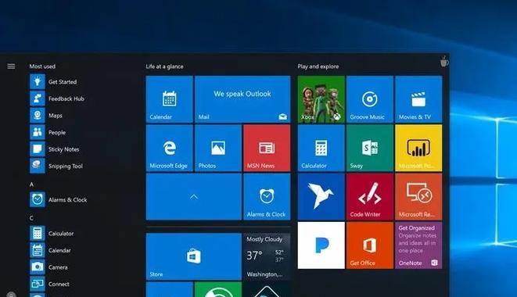Expand the hamburger menu
Viewport: 517px width, 297px height.
11,66
